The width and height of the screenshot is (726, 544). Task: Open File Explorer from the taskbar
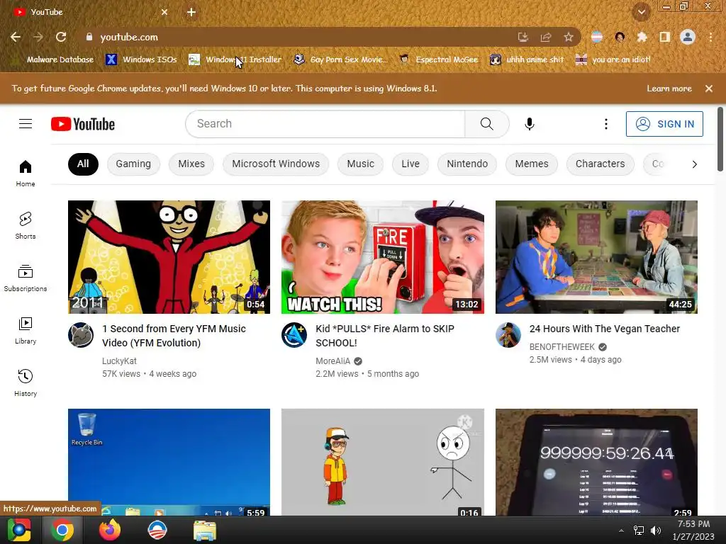click(205, 530)
